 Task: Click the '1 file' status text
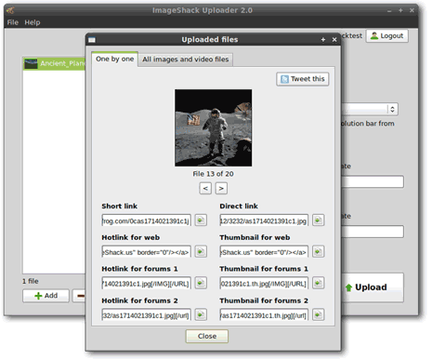(x=31, y=281)
